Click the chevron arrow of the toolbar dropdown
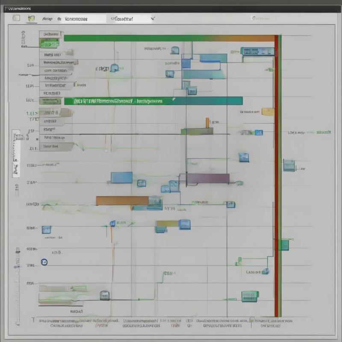Image resolution: width=342 pixels, height=342 pixels. (x=153, y=19)
